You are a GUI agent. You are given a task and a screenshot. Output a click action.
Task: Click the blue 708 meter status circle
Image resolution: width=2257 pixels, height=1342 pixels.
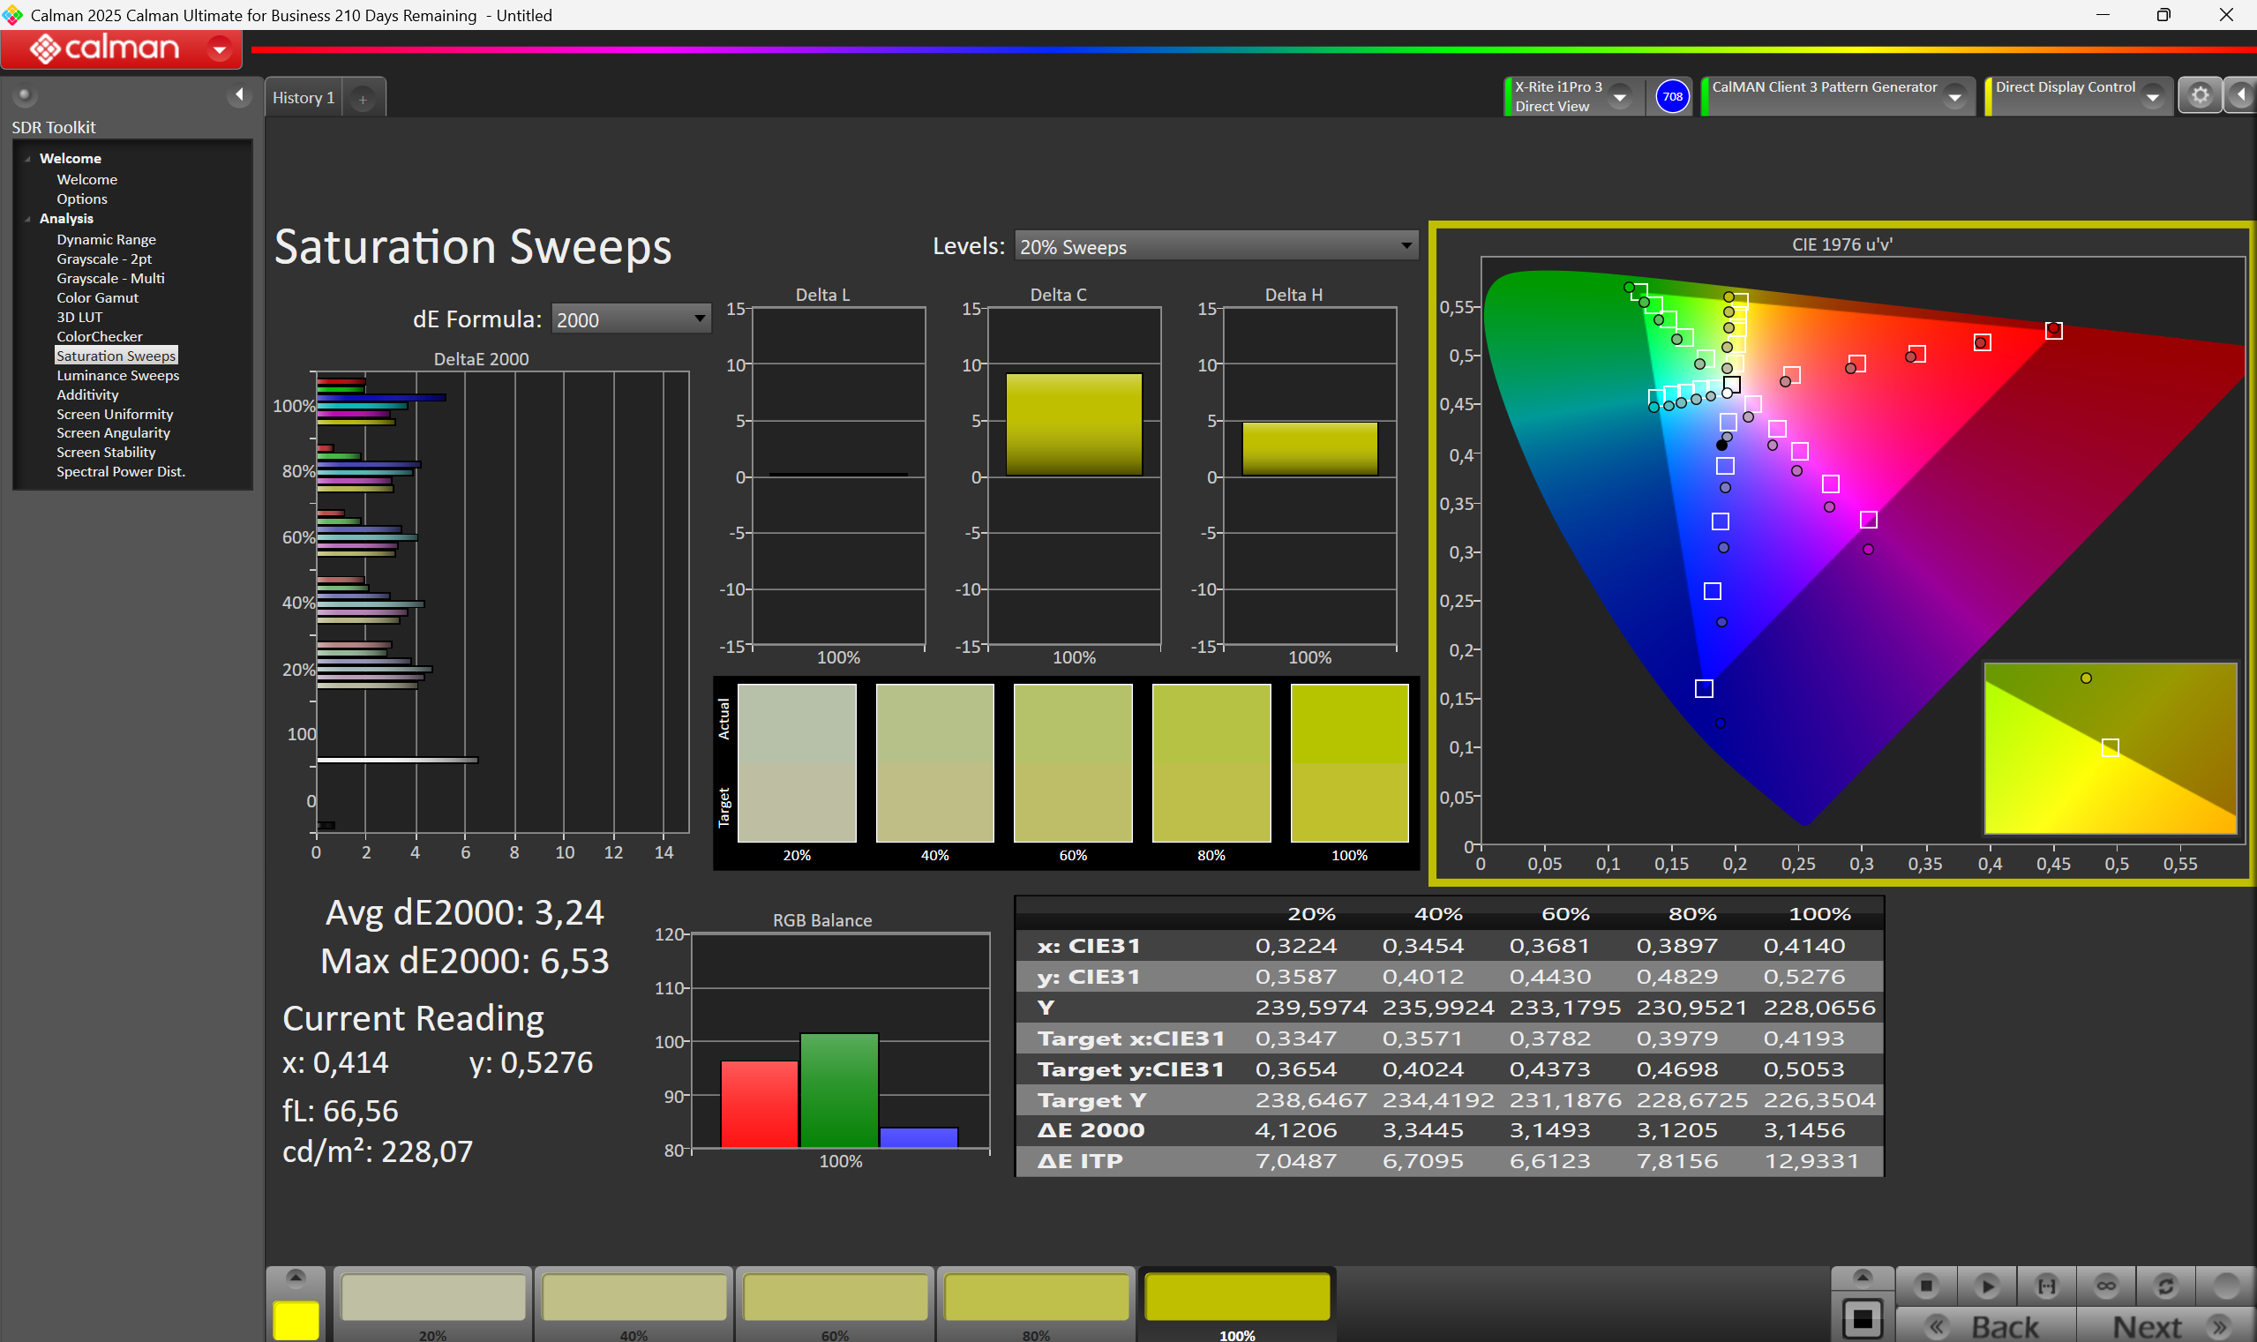1672,96
